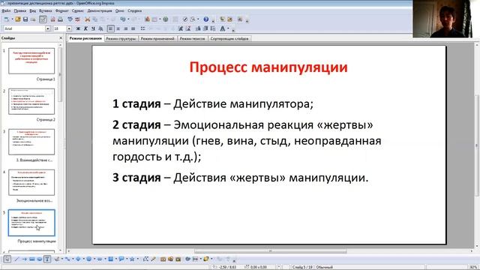
Task: Expand the Stars dropdown arrow
Action: click(138, 259)
